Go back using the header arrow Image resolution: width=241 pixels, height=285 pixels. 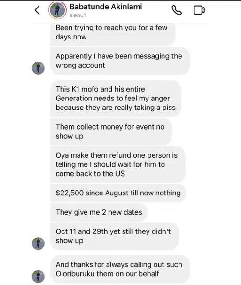37,10
